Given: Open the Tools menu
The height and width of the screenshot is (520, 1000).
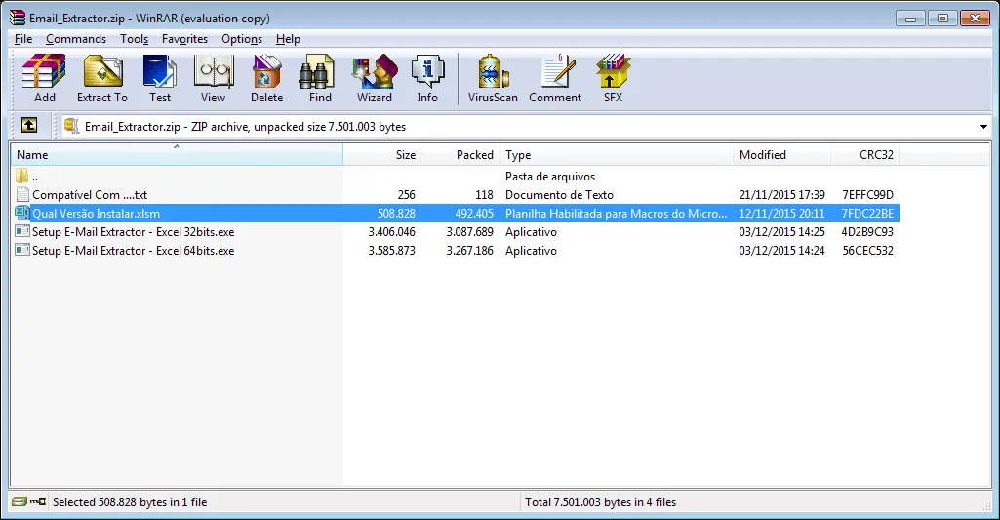Looking at the screenshot, I should point(134,39).
